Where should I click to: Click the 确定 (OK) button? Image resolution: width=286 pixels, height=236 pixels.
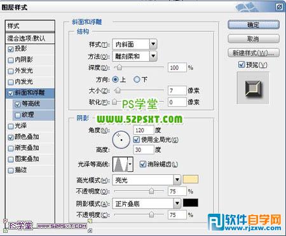point(254,25)
